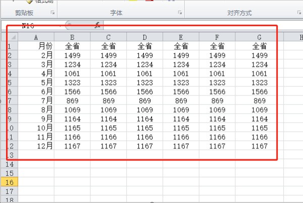Select the row 14 header
303x203 pixels.
tap(9, 164)
